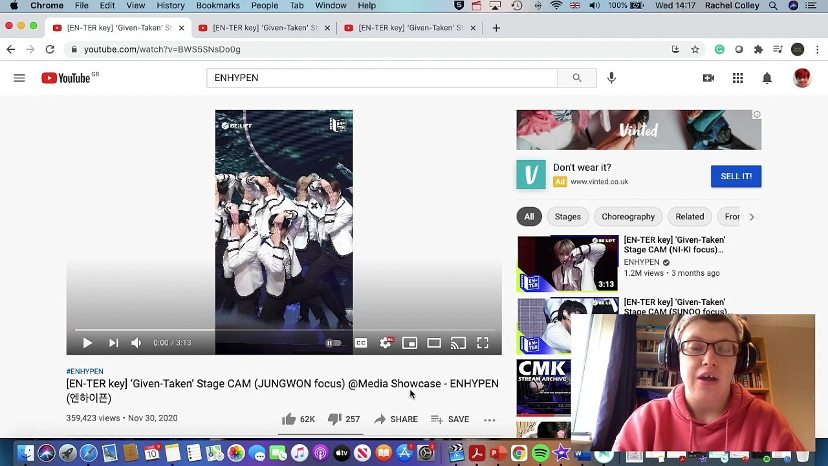Save video to playlist with SAVE
Image resolution: width=828 pixels, height=466 pixels.
(450, 419)
